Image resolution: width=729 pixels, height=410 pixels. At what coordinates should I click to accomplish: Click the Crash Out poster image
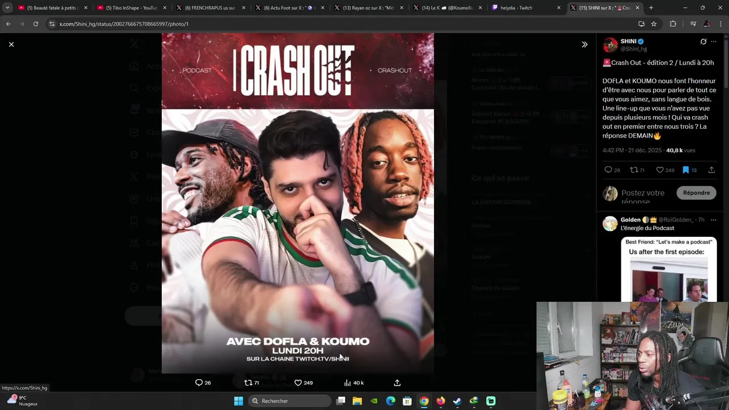tap(297, 203)
